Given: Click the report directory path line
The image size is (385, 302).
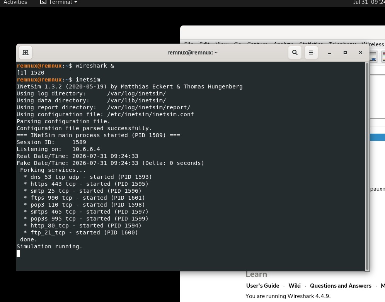Looking at the screenshot, I should (x=103, y=107).
